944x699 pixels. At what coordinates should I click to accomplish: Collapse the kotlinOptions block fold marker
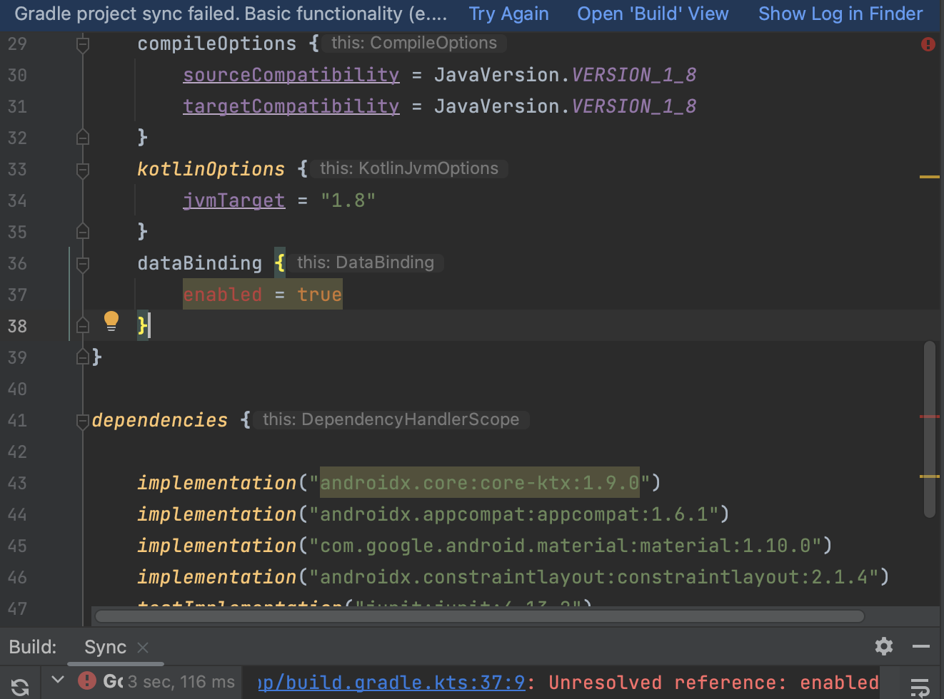83,170
